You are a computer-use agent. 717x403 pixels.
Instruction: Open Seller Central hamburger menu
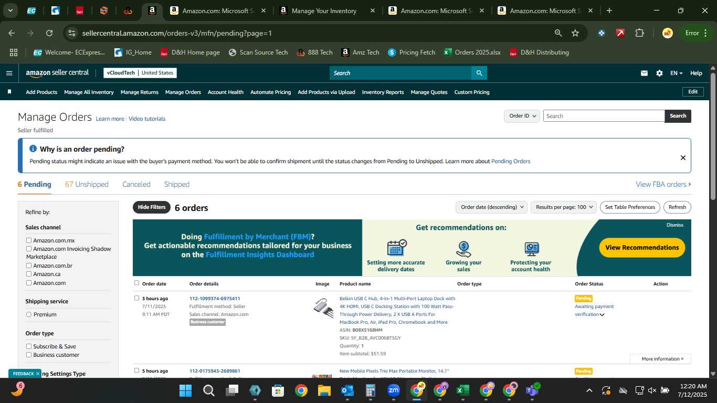[9, 73]
